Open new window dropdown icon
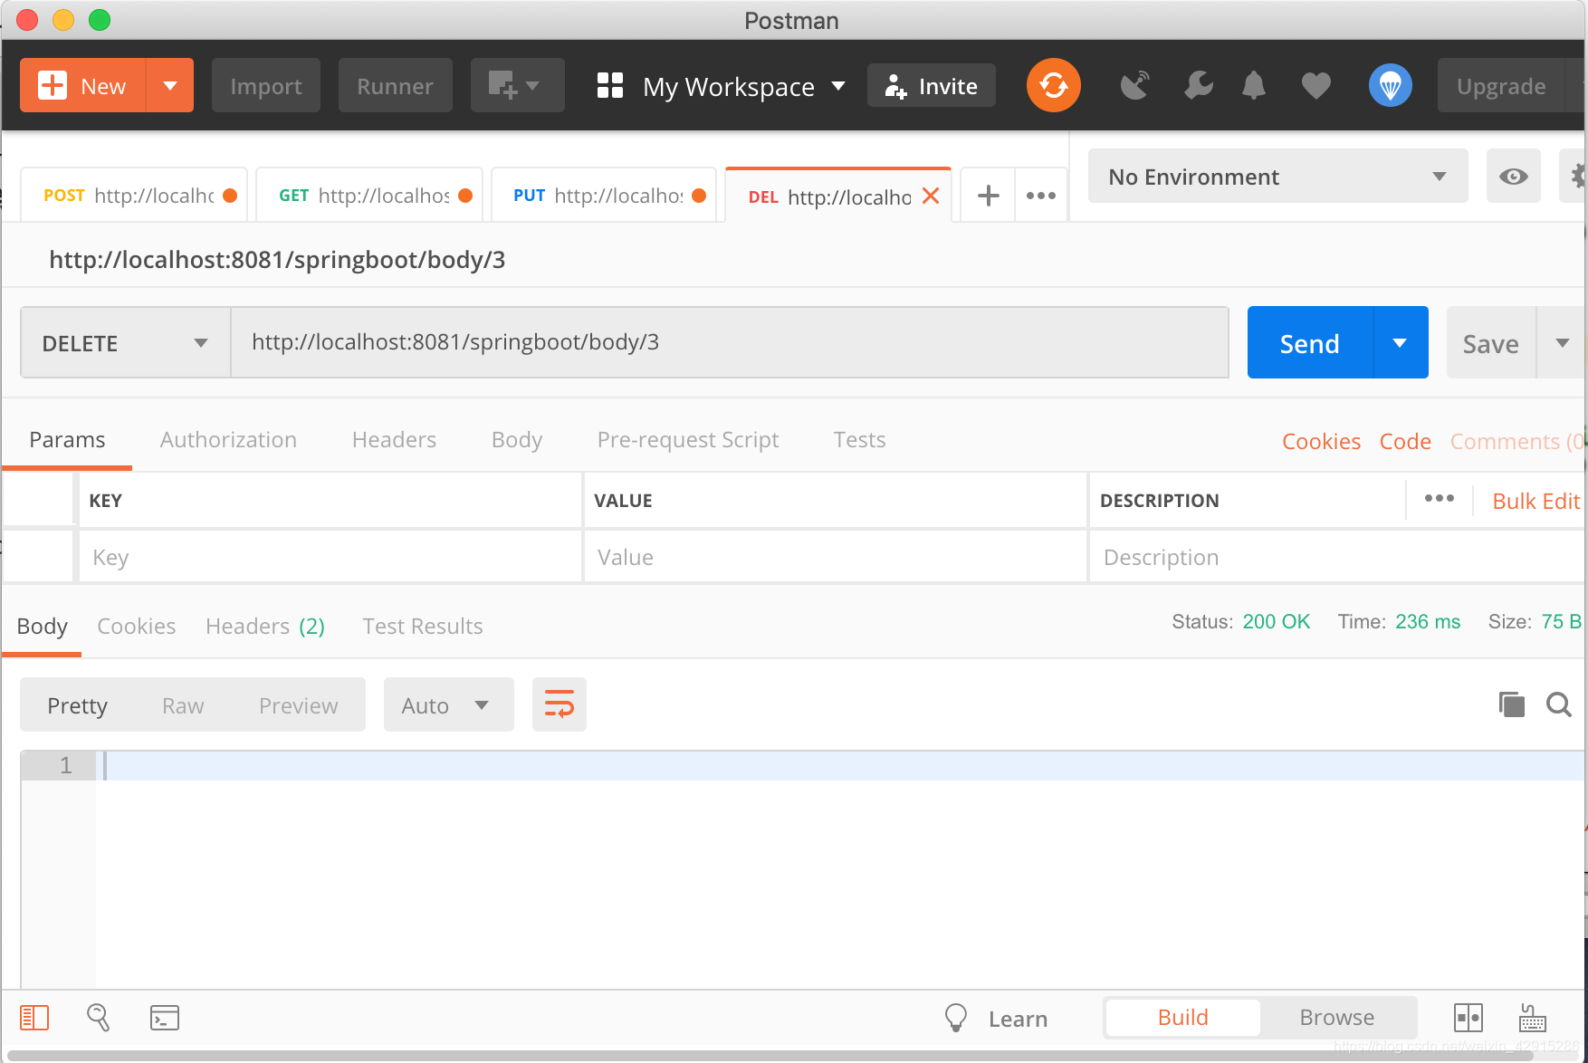Screen dimensions: 1588x1063 click(517, 86)
